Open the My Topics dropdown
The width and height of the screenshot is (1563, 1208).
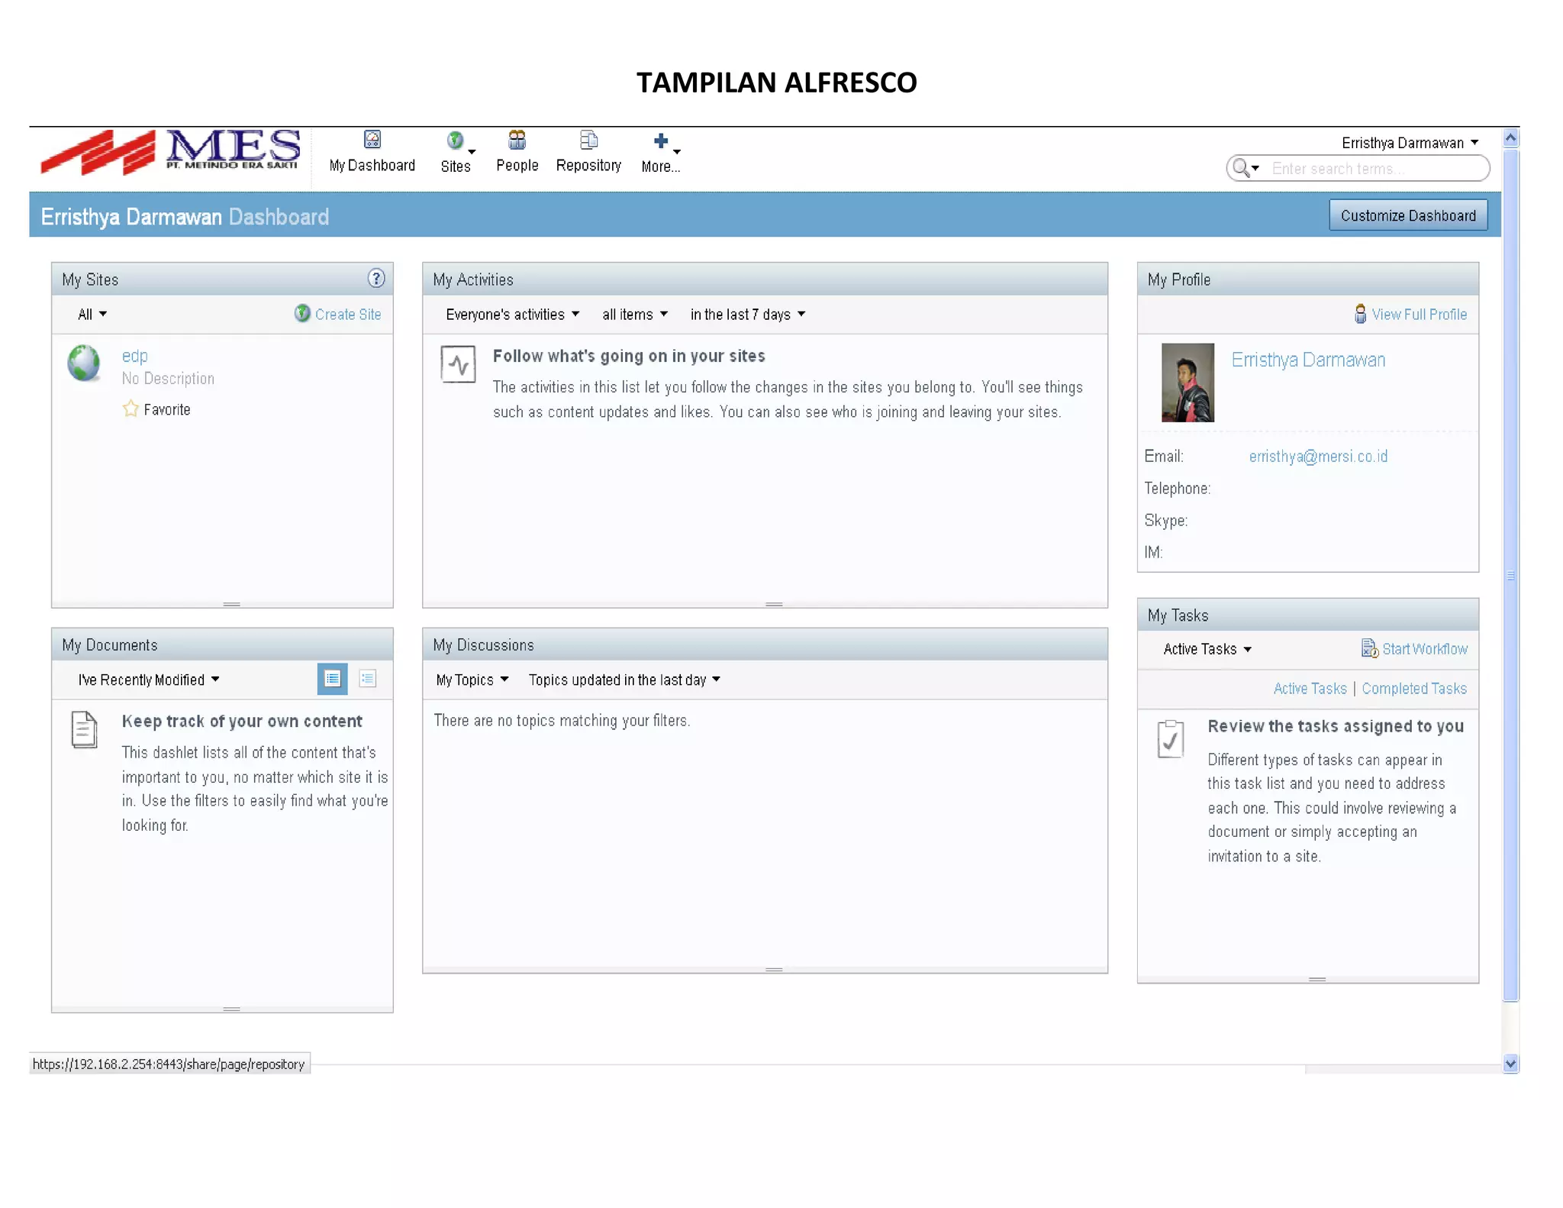tap(472, 680)
